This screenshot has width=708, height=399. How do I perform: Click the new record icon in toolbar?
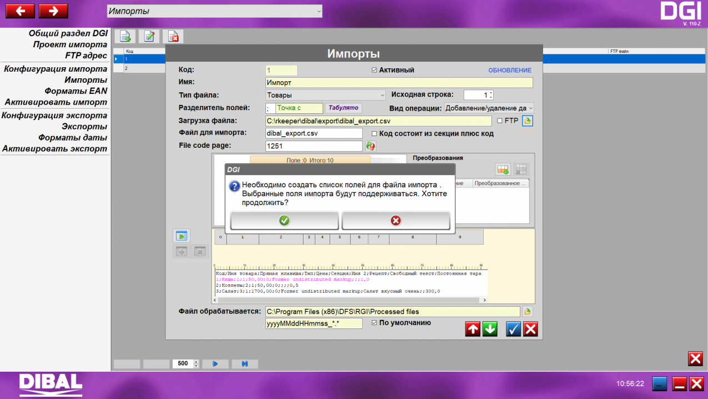click(125, 37)
